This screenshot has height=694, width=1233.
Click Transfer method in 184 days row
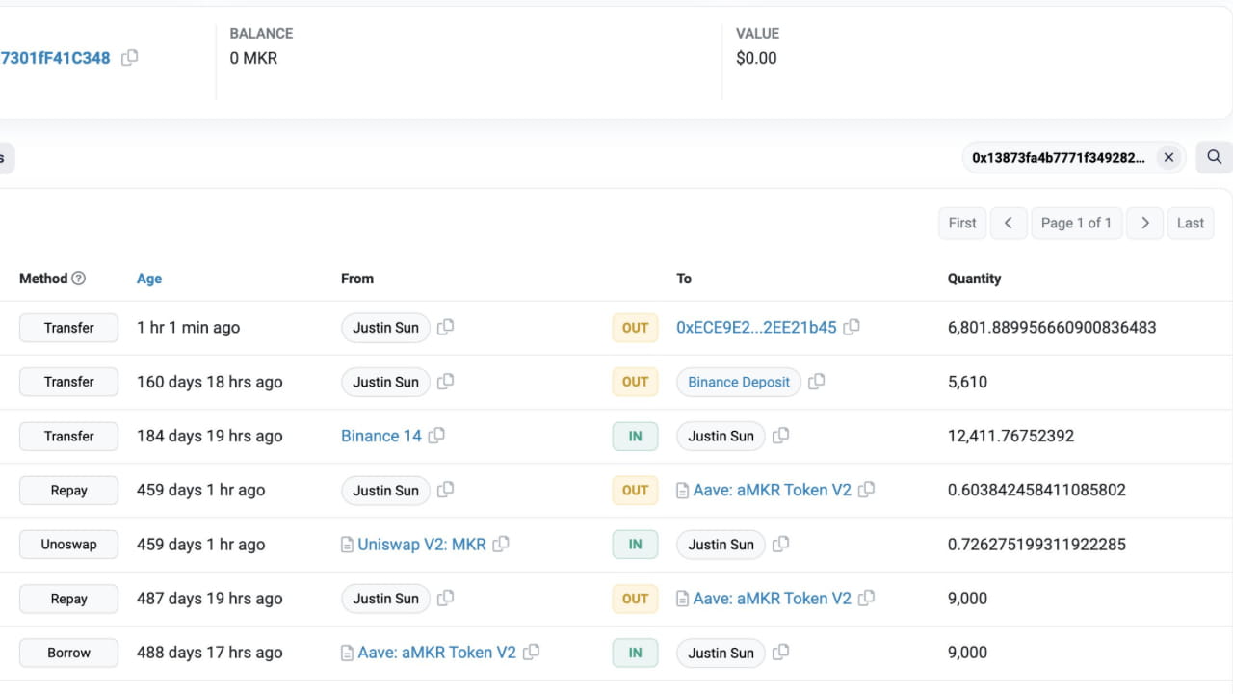click(68, 436)
